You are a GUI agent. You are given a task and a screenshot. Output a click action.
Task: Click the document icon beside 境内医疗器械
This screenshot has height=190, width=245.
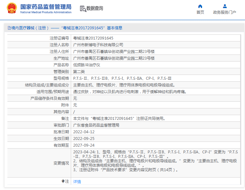click(9, 28)
